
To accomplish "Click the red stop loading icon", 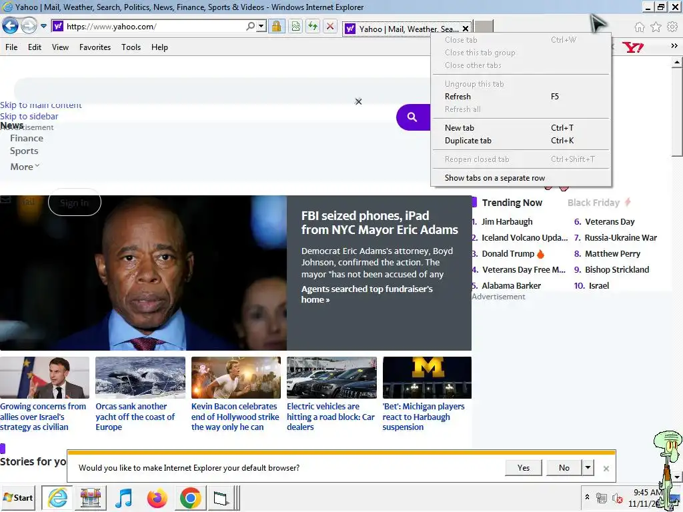I will (330, 26).
